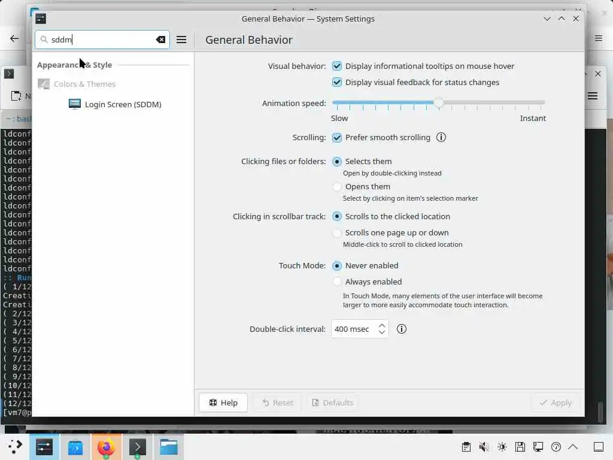Click the updates tray icon
This screenshot has height=460, width=613.
tap(556, 447)
